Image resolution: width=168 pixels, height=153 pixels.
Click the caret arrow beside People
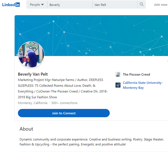pyautogui.click(x=42, y=5)
